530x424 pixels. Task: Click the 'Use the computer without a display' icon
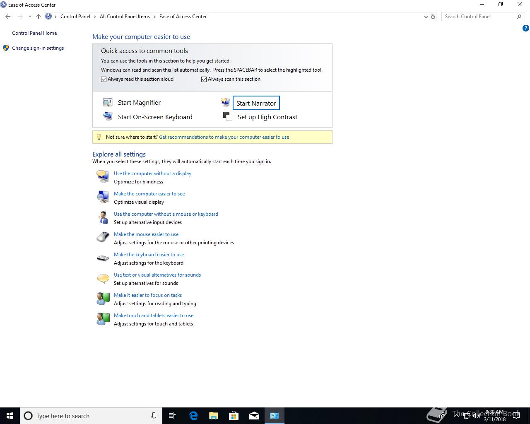(103, 177)
